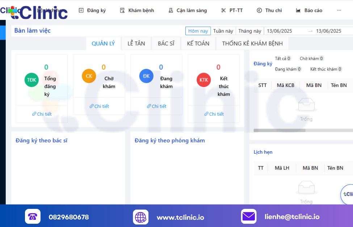The width and height of the screenshot is (353, 227).
Task: Click the Đăng ký plus-box icon
Action: pos(81,11)
